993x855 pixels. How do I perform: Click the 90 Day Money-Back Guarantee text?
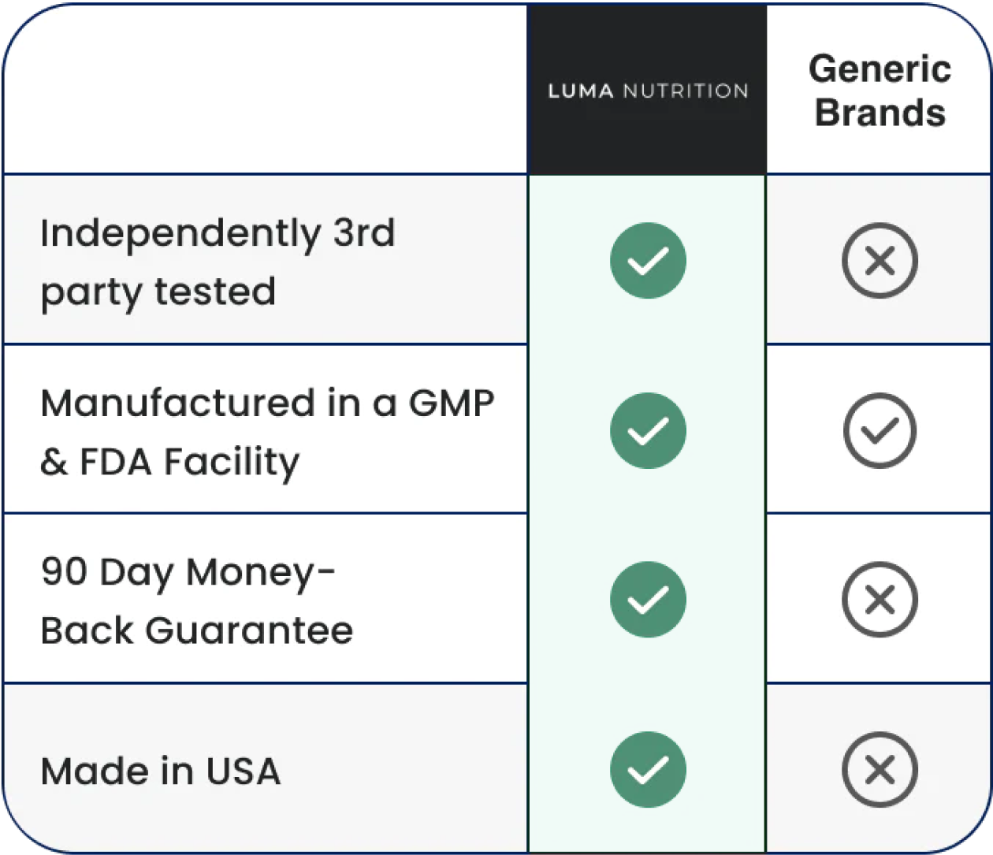coord(197,601)
